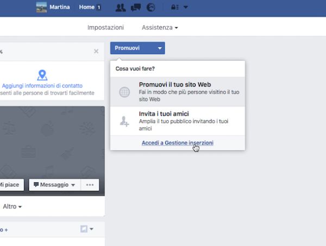Image resolution: width=326 pixels, height=246 pixels.
Task: Open the privacy shortcuts lock icon
Action: (x=174, y=7)
